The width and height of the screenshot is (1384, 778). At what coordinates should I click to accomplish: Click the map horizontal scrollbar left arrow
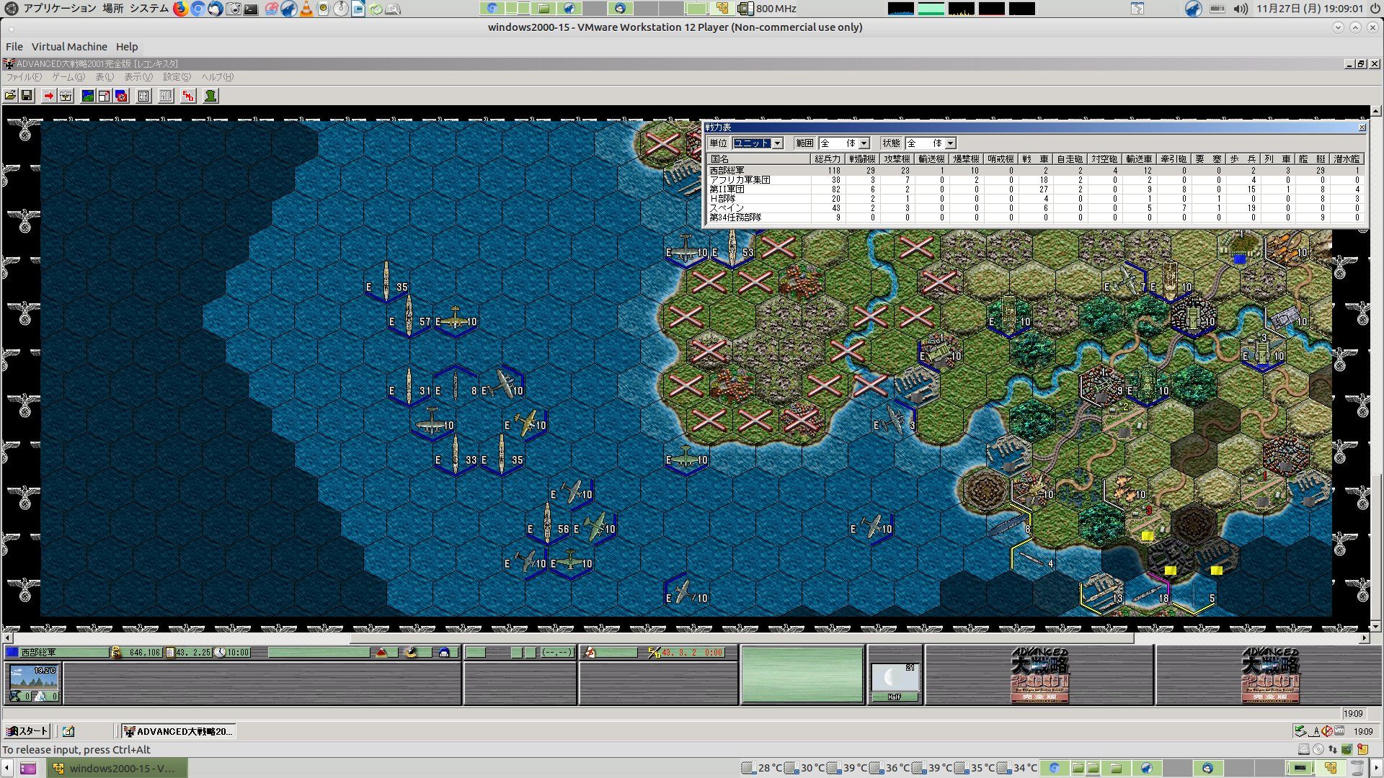pyautogui.click(x=8, y=638)
